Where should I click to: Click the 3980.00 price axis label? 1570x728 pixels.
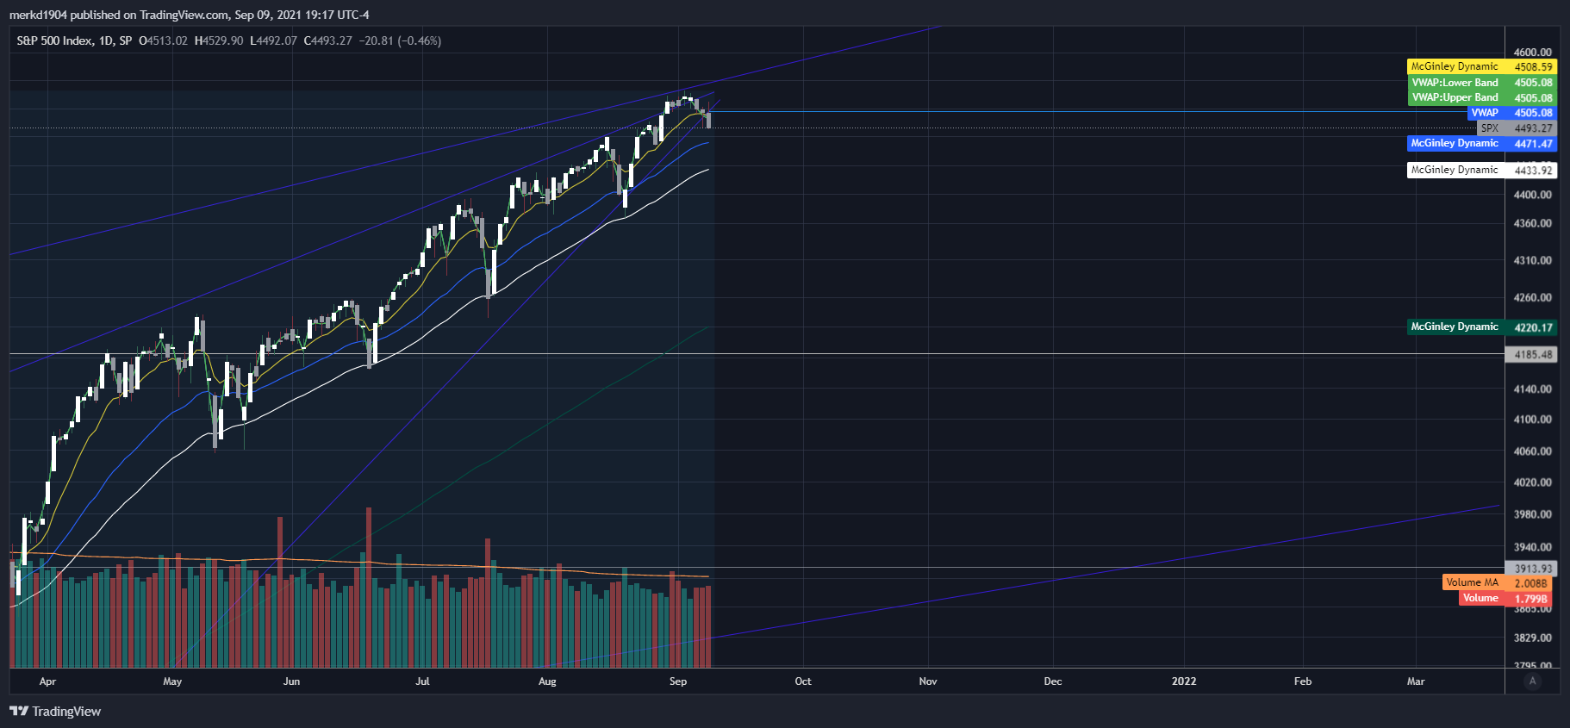pos(1533,514)
